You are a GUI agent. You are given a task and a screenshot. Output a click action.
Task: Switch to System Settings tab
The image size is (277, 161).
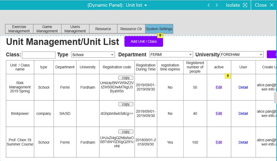coord(159,29)
